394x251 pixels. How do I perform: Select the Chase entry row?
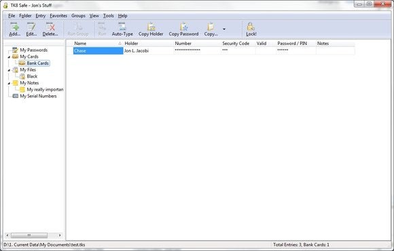(214, 51)
